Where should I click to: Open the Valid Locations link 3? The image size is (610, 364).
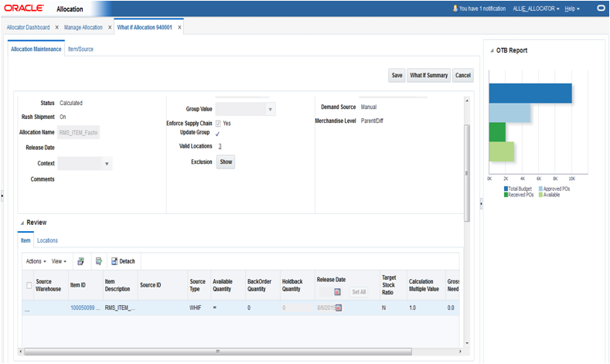[x=220, y=147]
